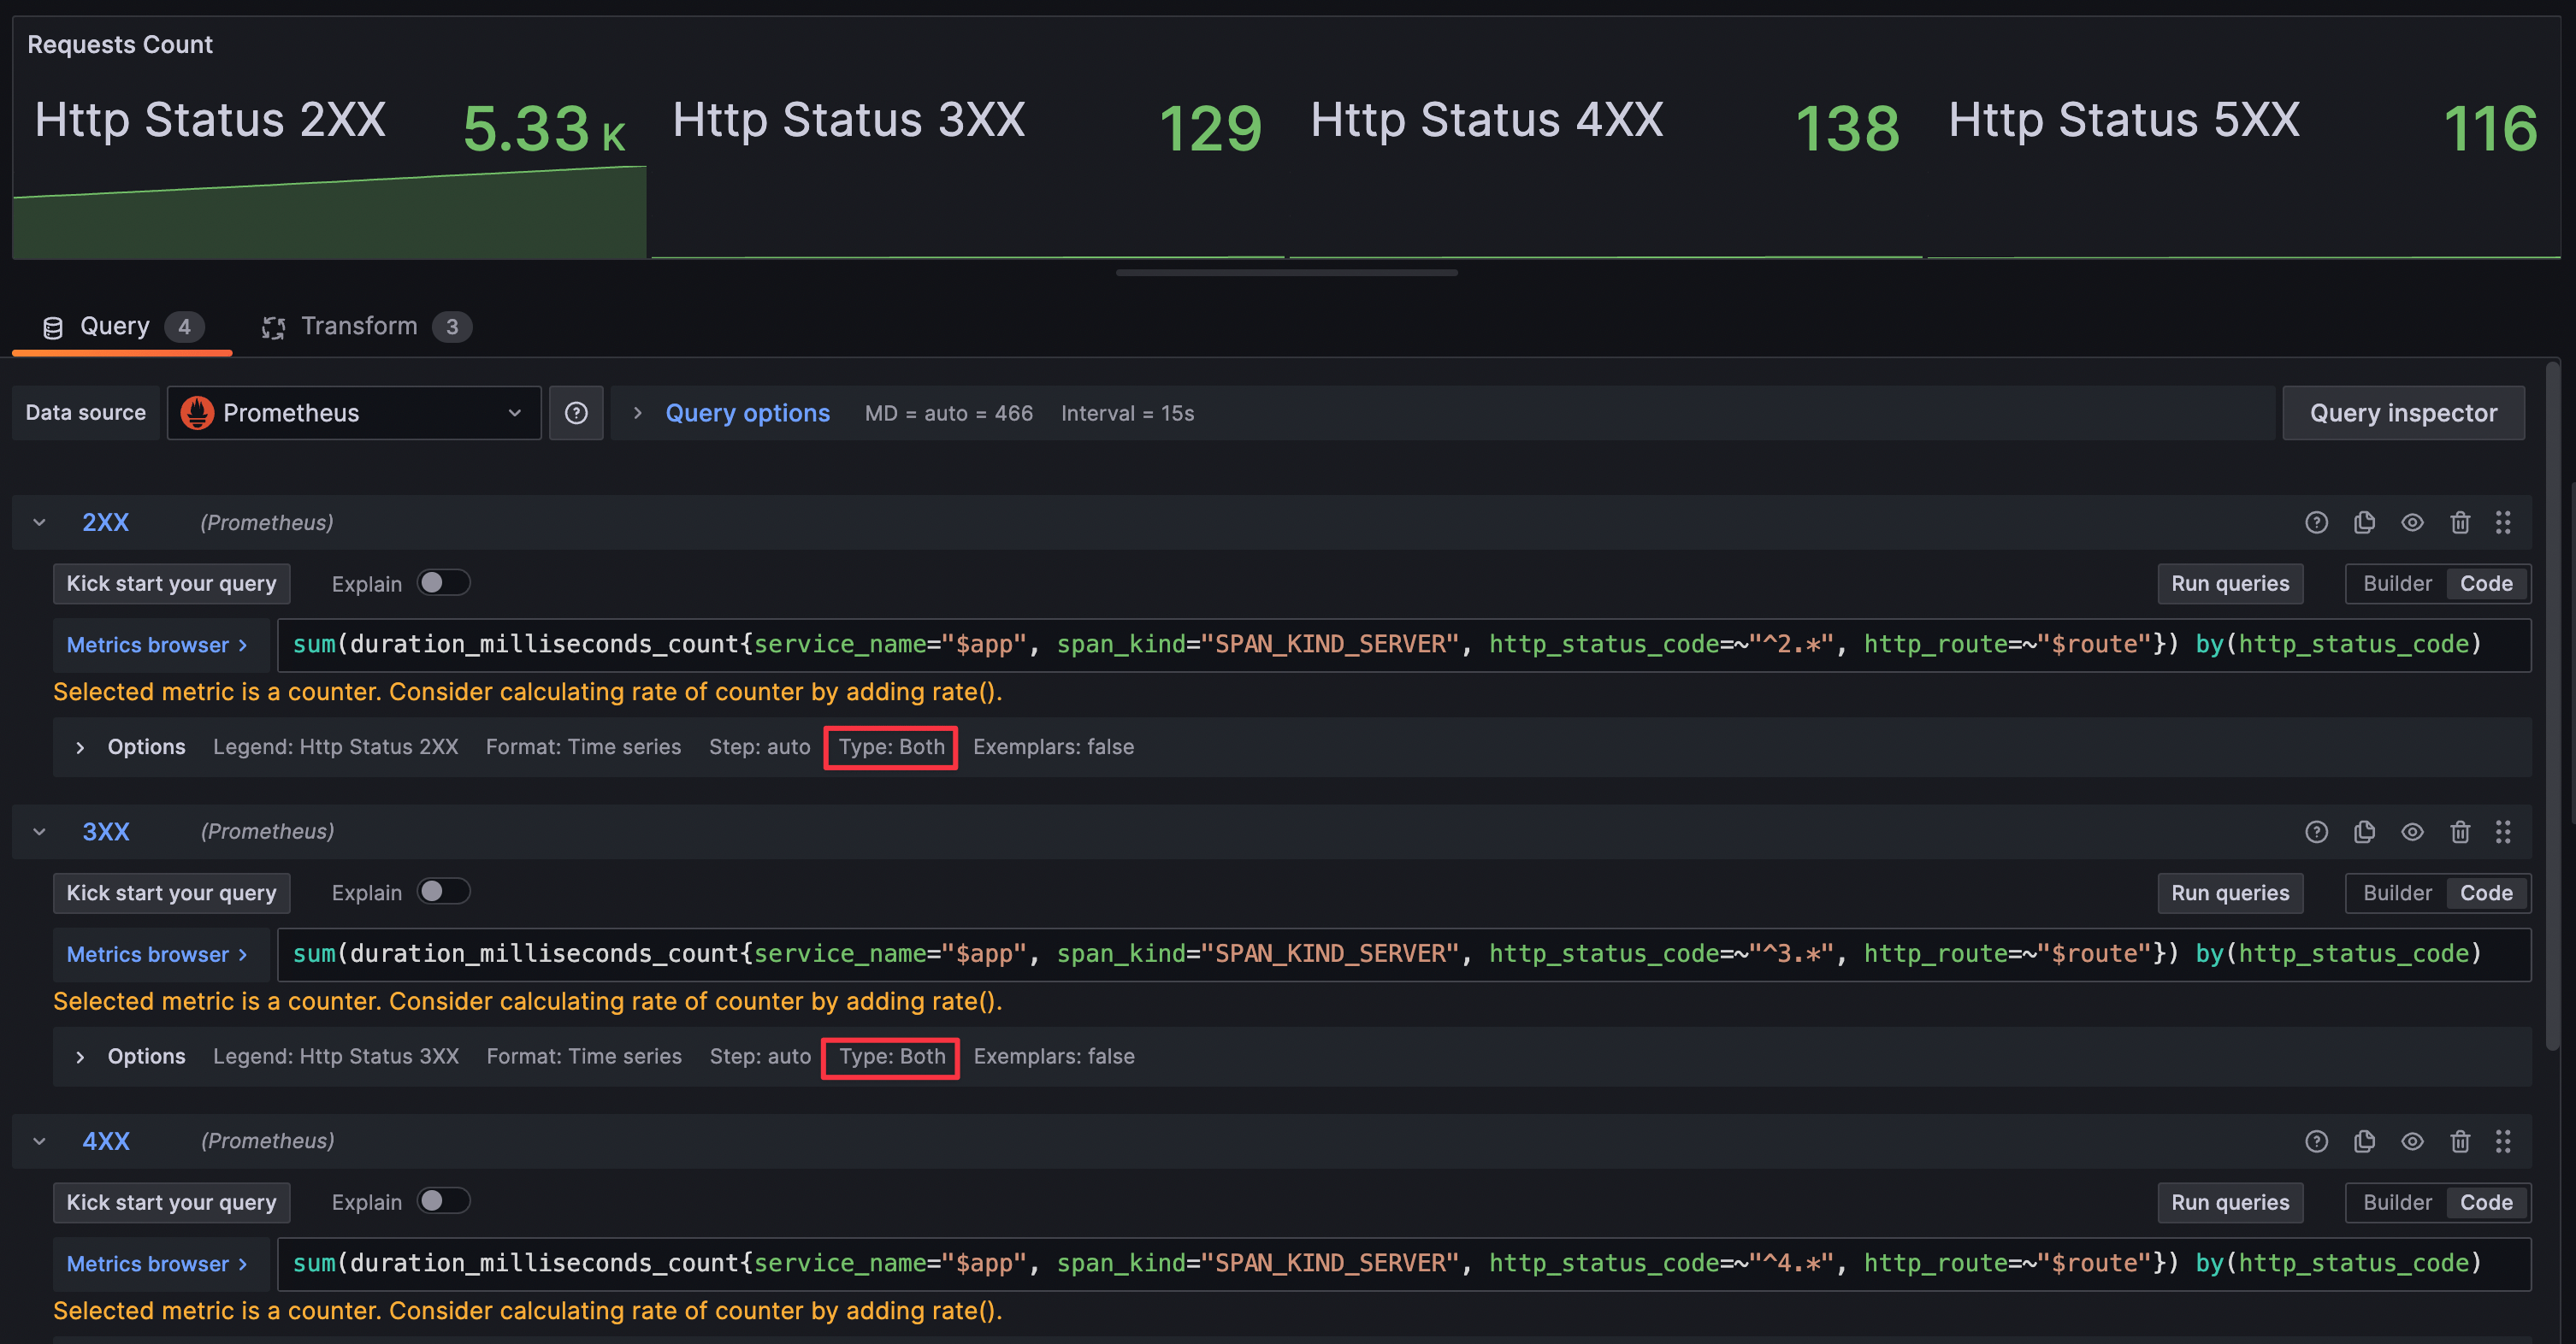This screenshot has height=1344, width=2576.
Task: Open the Prometheus data source dropdown
Action: click(354, 413)
